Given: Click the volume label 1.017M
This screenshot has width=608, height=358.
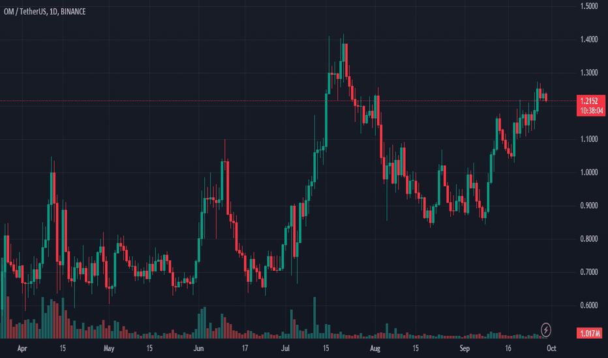Looking at the screenshot, I should click(589, 333).
